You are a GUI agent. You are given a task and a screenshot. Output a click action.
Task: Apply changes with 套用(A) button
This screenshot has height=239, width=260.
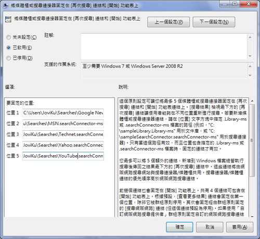(240, 227)
